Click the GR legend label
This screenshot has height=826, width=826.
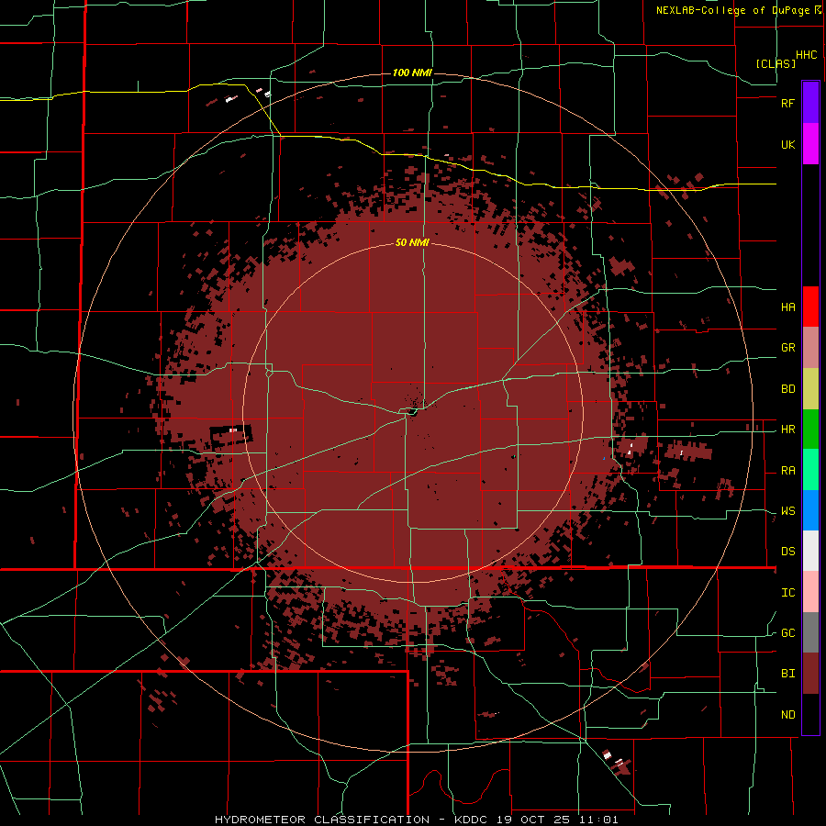(787, 348)
